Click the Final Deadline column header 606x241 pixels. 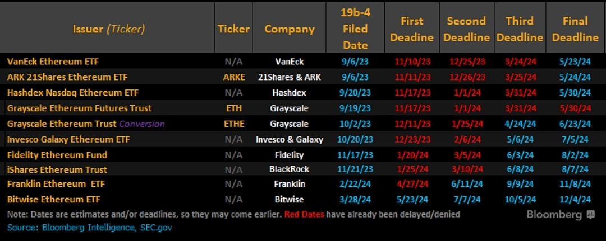[575, 29]
